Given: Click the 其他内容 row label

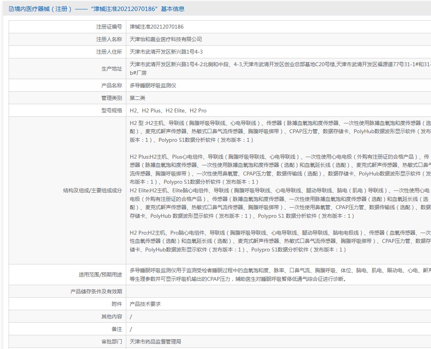Looking at the screenshot, I should [111, 316].
